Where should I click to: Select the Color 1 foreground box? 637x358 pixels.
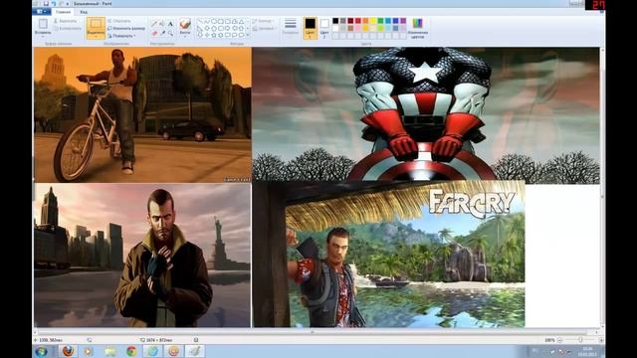[x=310, y=28]
